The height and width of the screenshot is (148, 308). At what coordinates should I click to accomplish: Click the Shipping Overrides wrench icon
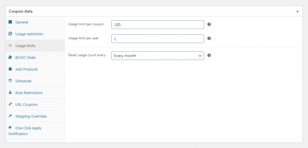click(x=10, y=116)
